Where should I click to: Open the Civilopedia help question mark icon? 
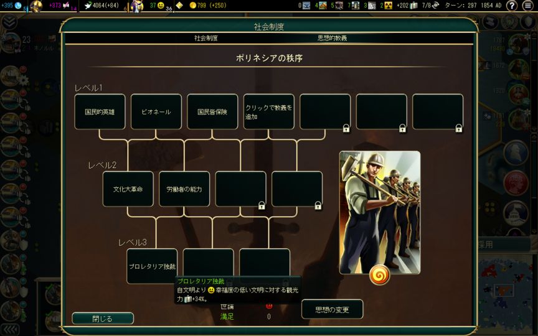point(512,6)
